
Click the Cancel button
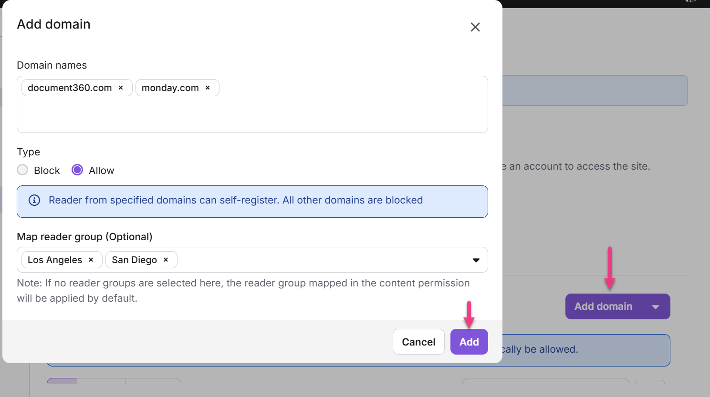[418, 342]
